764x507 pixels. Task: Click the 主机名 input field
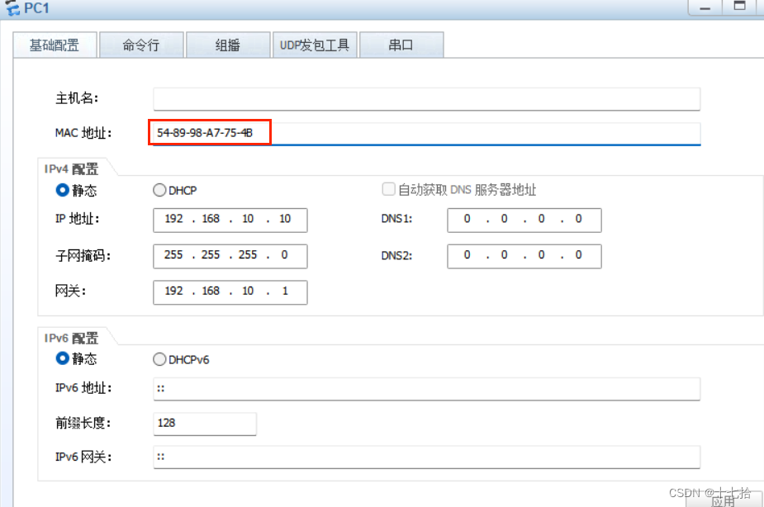pyautogui.click(x=427, y=99)
